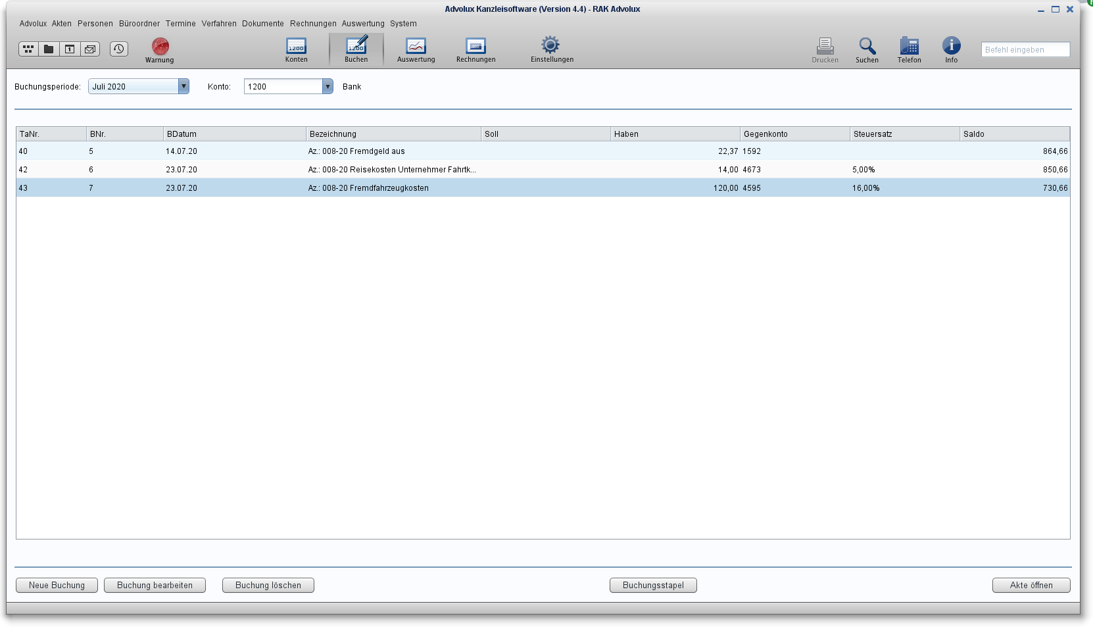The image size is (1093, 627).
Task: Select row 'Az.: 008-20 Reisekosten Unternehmer Fahrtk...'
Action: click(x=543, y=169)
